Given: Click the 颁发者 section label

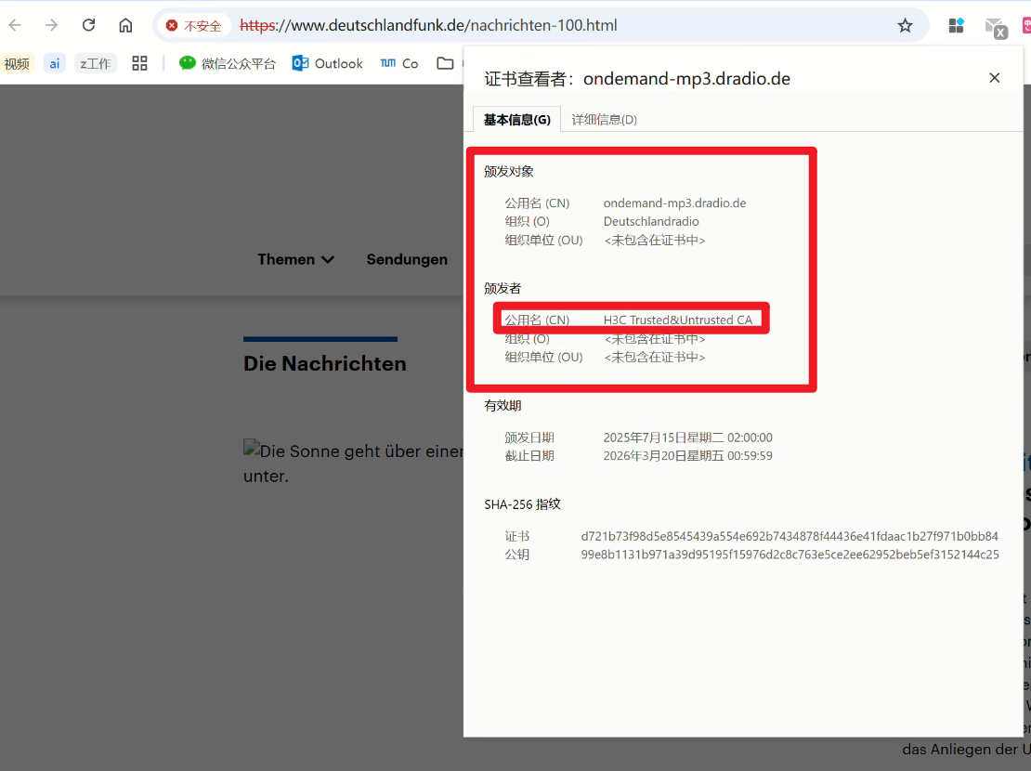Looking at the screenshot, I should click(502, 288).
